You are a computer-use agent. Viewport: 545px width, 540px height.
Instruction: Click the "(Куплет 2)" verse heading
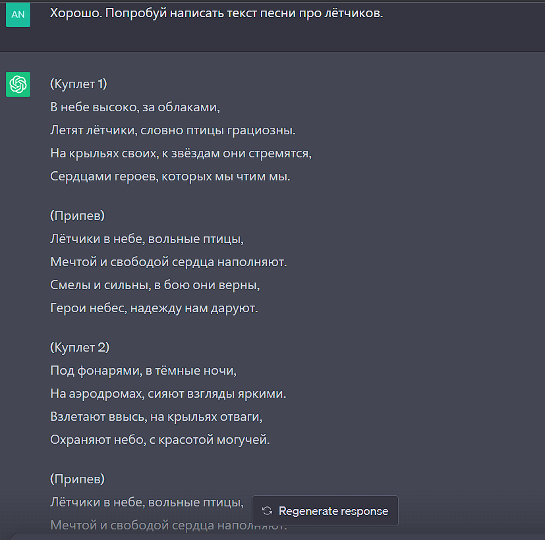[79, 347]
